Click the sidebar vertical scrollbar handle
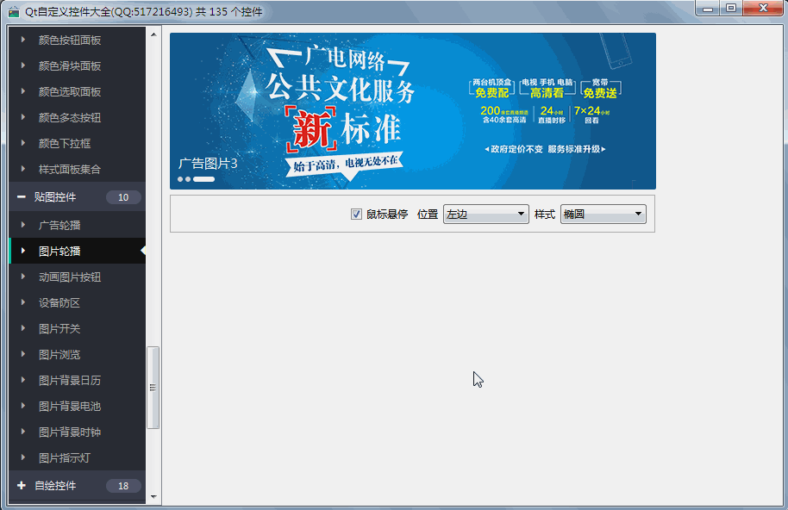The image size is (788, 510). tap(153, 388)
